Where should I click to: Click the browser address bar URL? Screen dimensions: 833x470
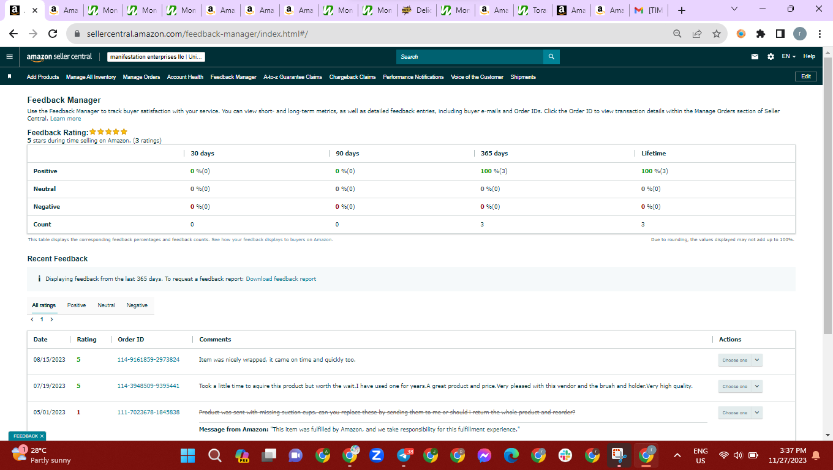coord(197,34)
